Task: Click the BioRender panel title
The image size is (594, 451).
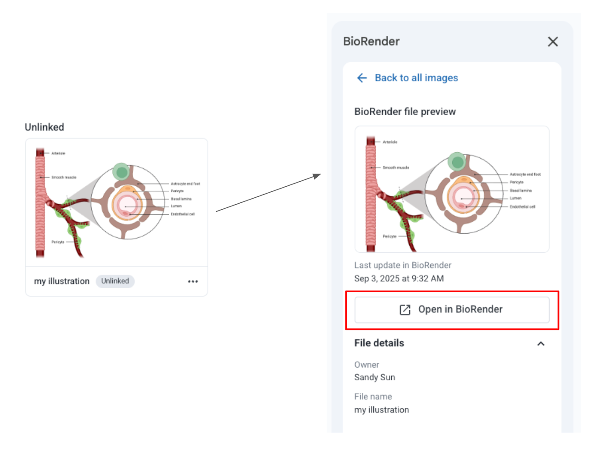Action: click(x=371, y=42)
